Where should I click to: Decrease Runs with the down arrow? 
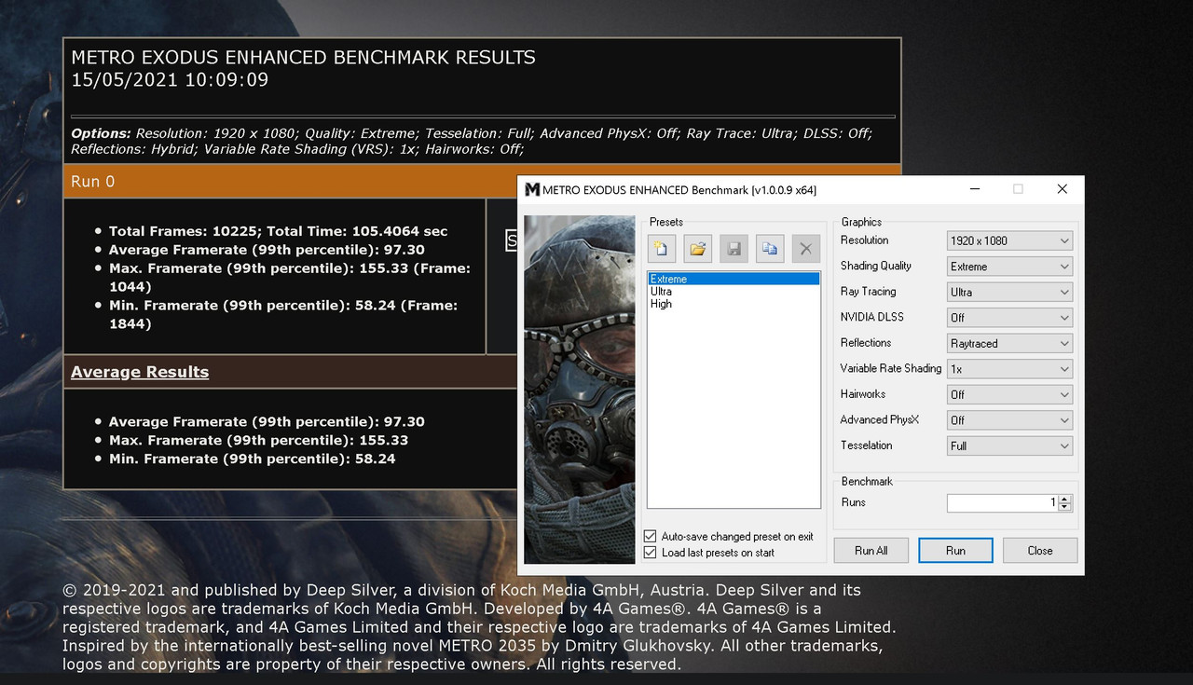click(x=1065, y=507)
